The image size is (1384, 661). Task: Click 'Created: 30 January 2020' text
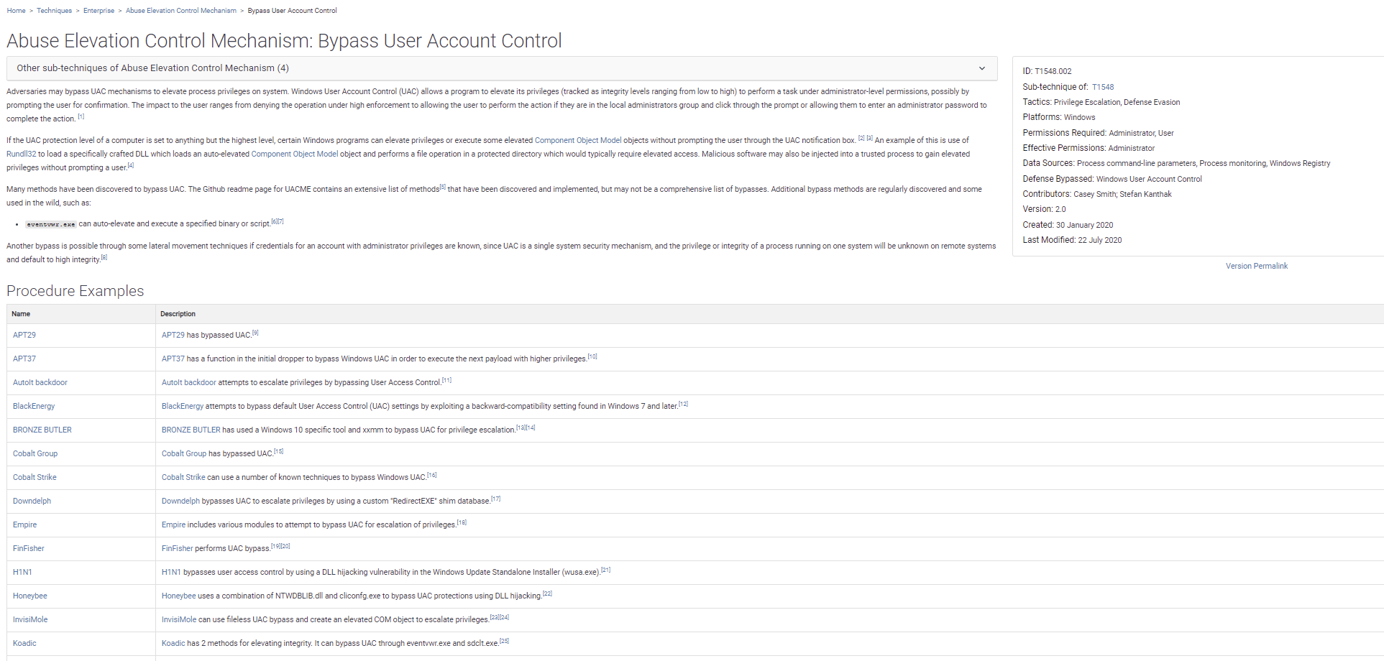[1068, 225]
